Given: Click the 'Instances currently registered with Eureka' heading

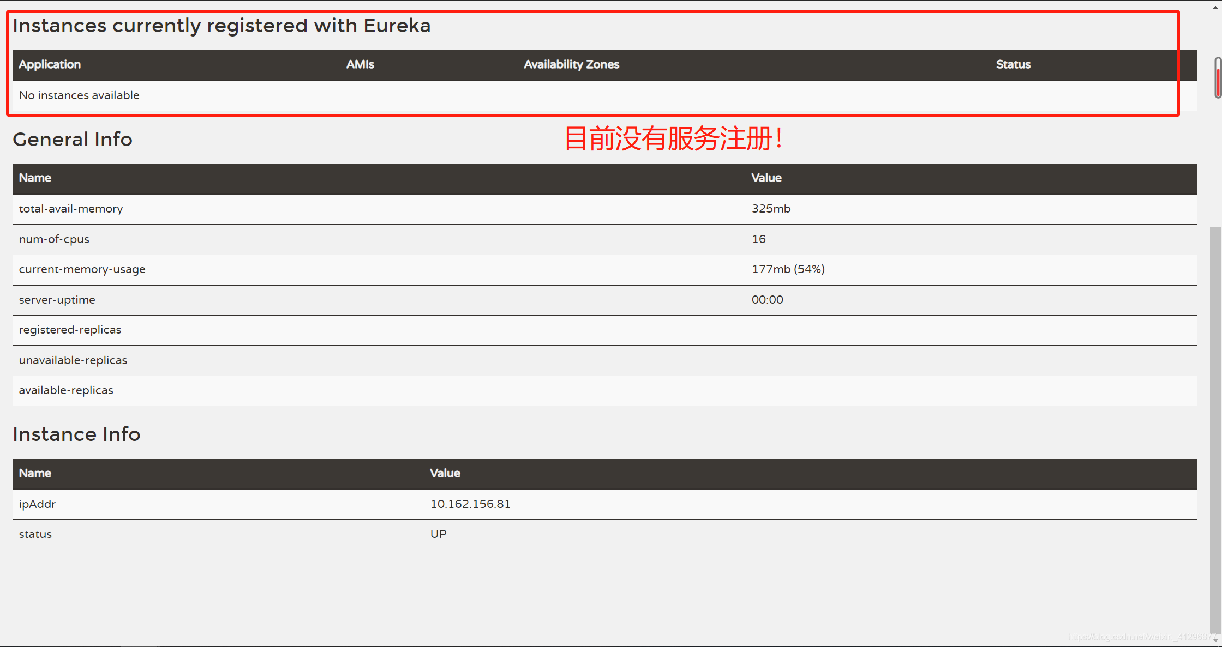Looking at the screenshot, I should pos(221,26).
